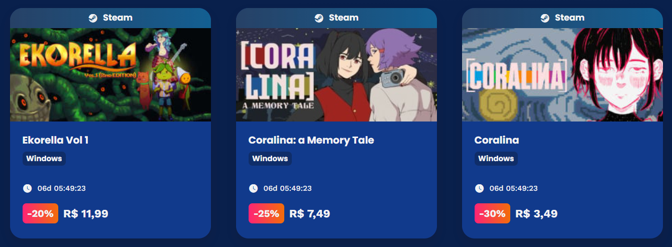The height and width of the screenshot is (247, 672).
Task: Click the Steam logo on the Coralina card
Action: pos(545,18)
